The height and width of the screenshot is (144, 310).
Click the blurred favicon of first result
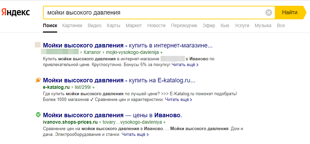click(38, 45)
